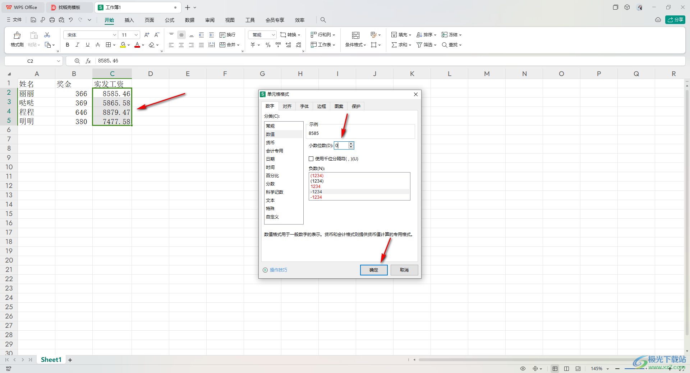Click the strikethrough icon
The image size is (690, 373).
97,45
